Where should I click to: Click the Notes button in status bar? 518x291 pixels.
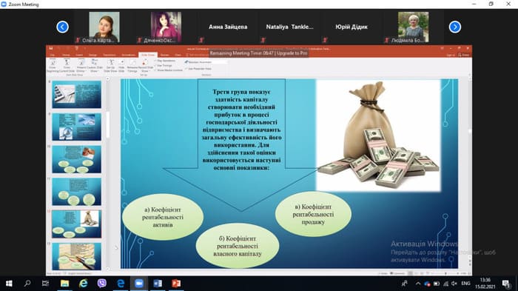(x=383, y=273)
